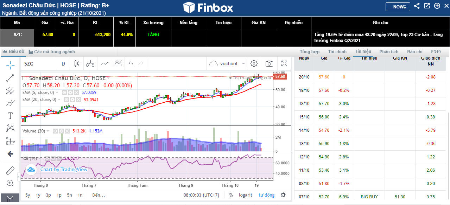Remove the EMA 20 indicator
Viewport: 450px width, 205px height.
[x=78, y=100]
